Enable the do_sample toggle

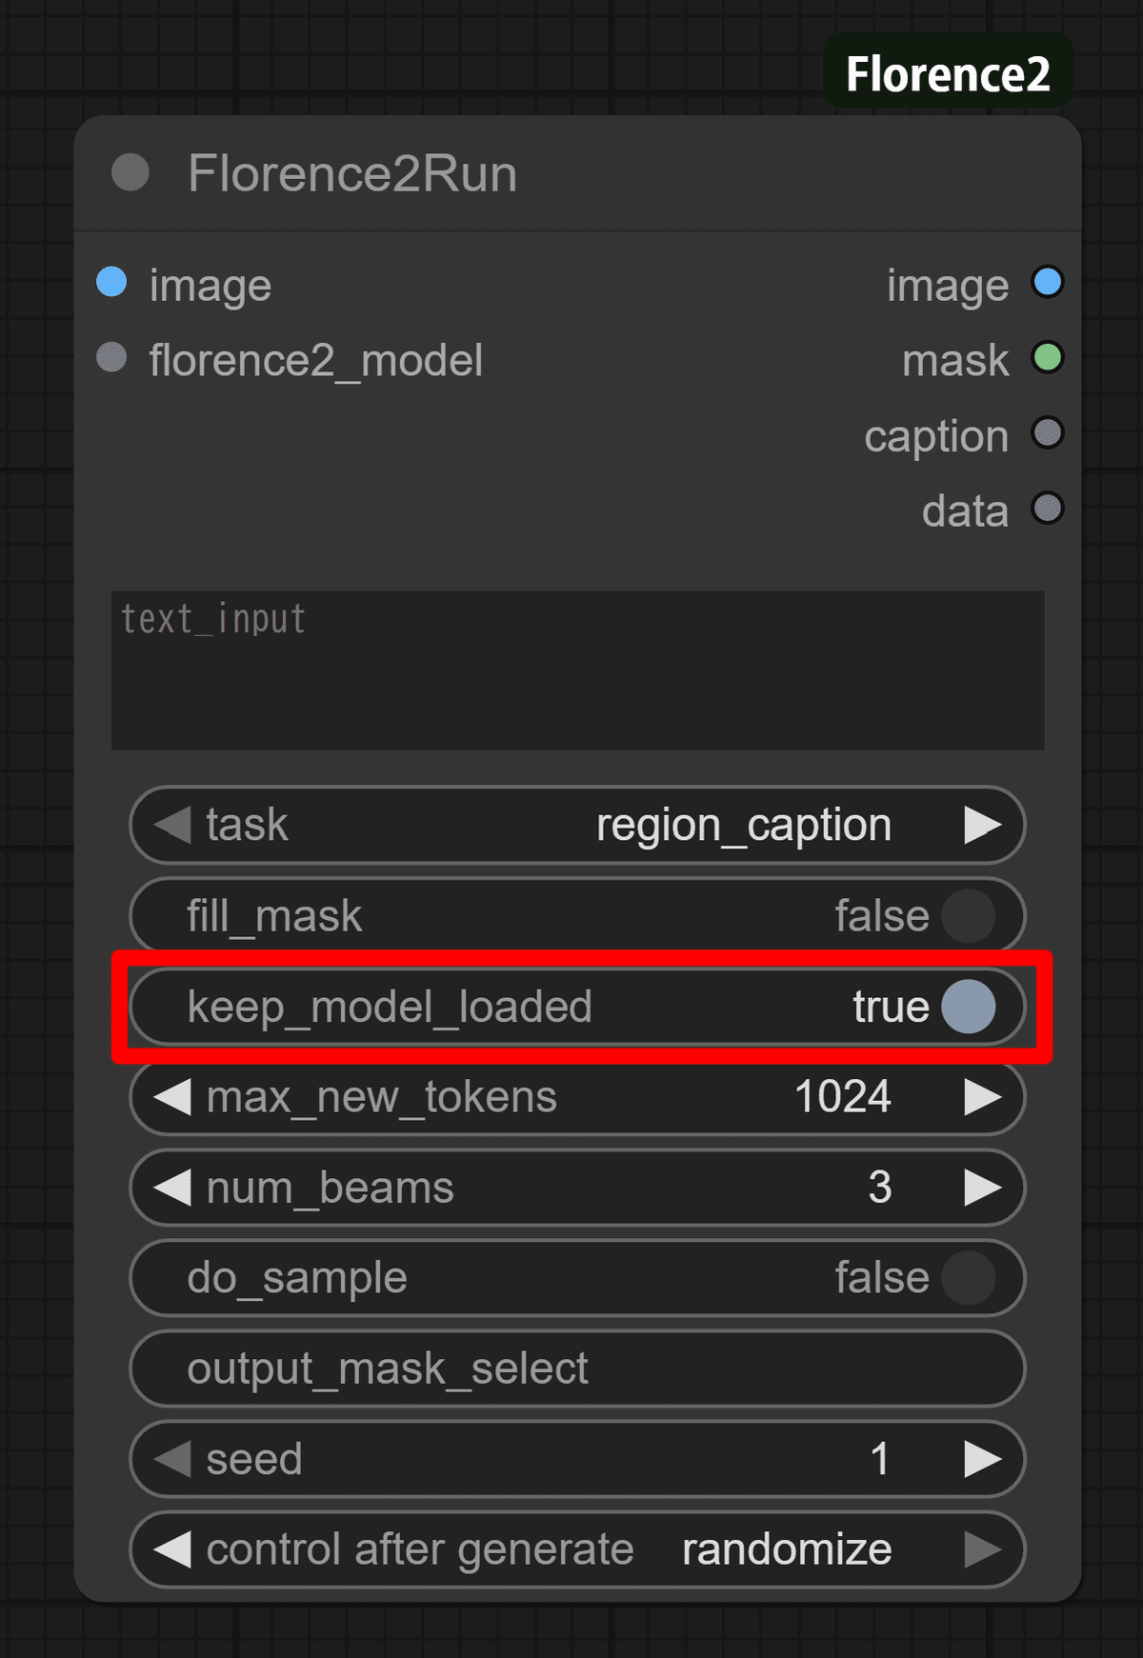[968, 1278]
